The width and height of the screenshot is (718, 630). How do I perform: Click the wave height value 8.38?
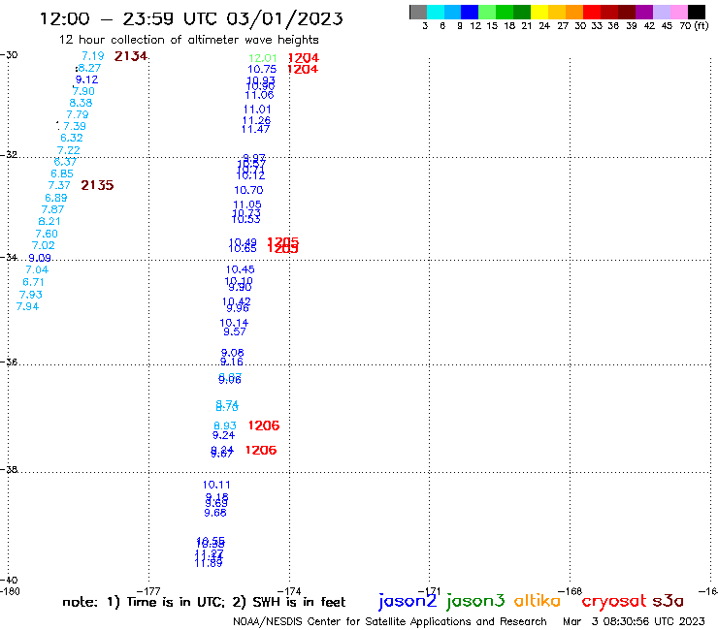pos(81,103)
